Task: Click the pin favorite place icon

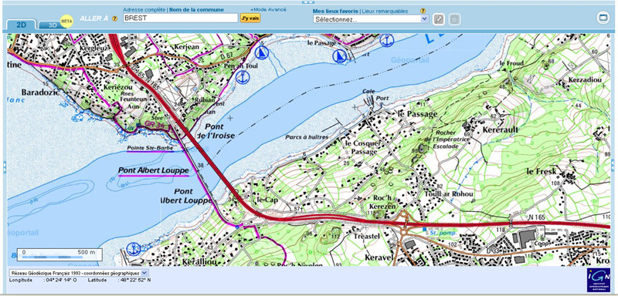Action: [x=439, y=19]
